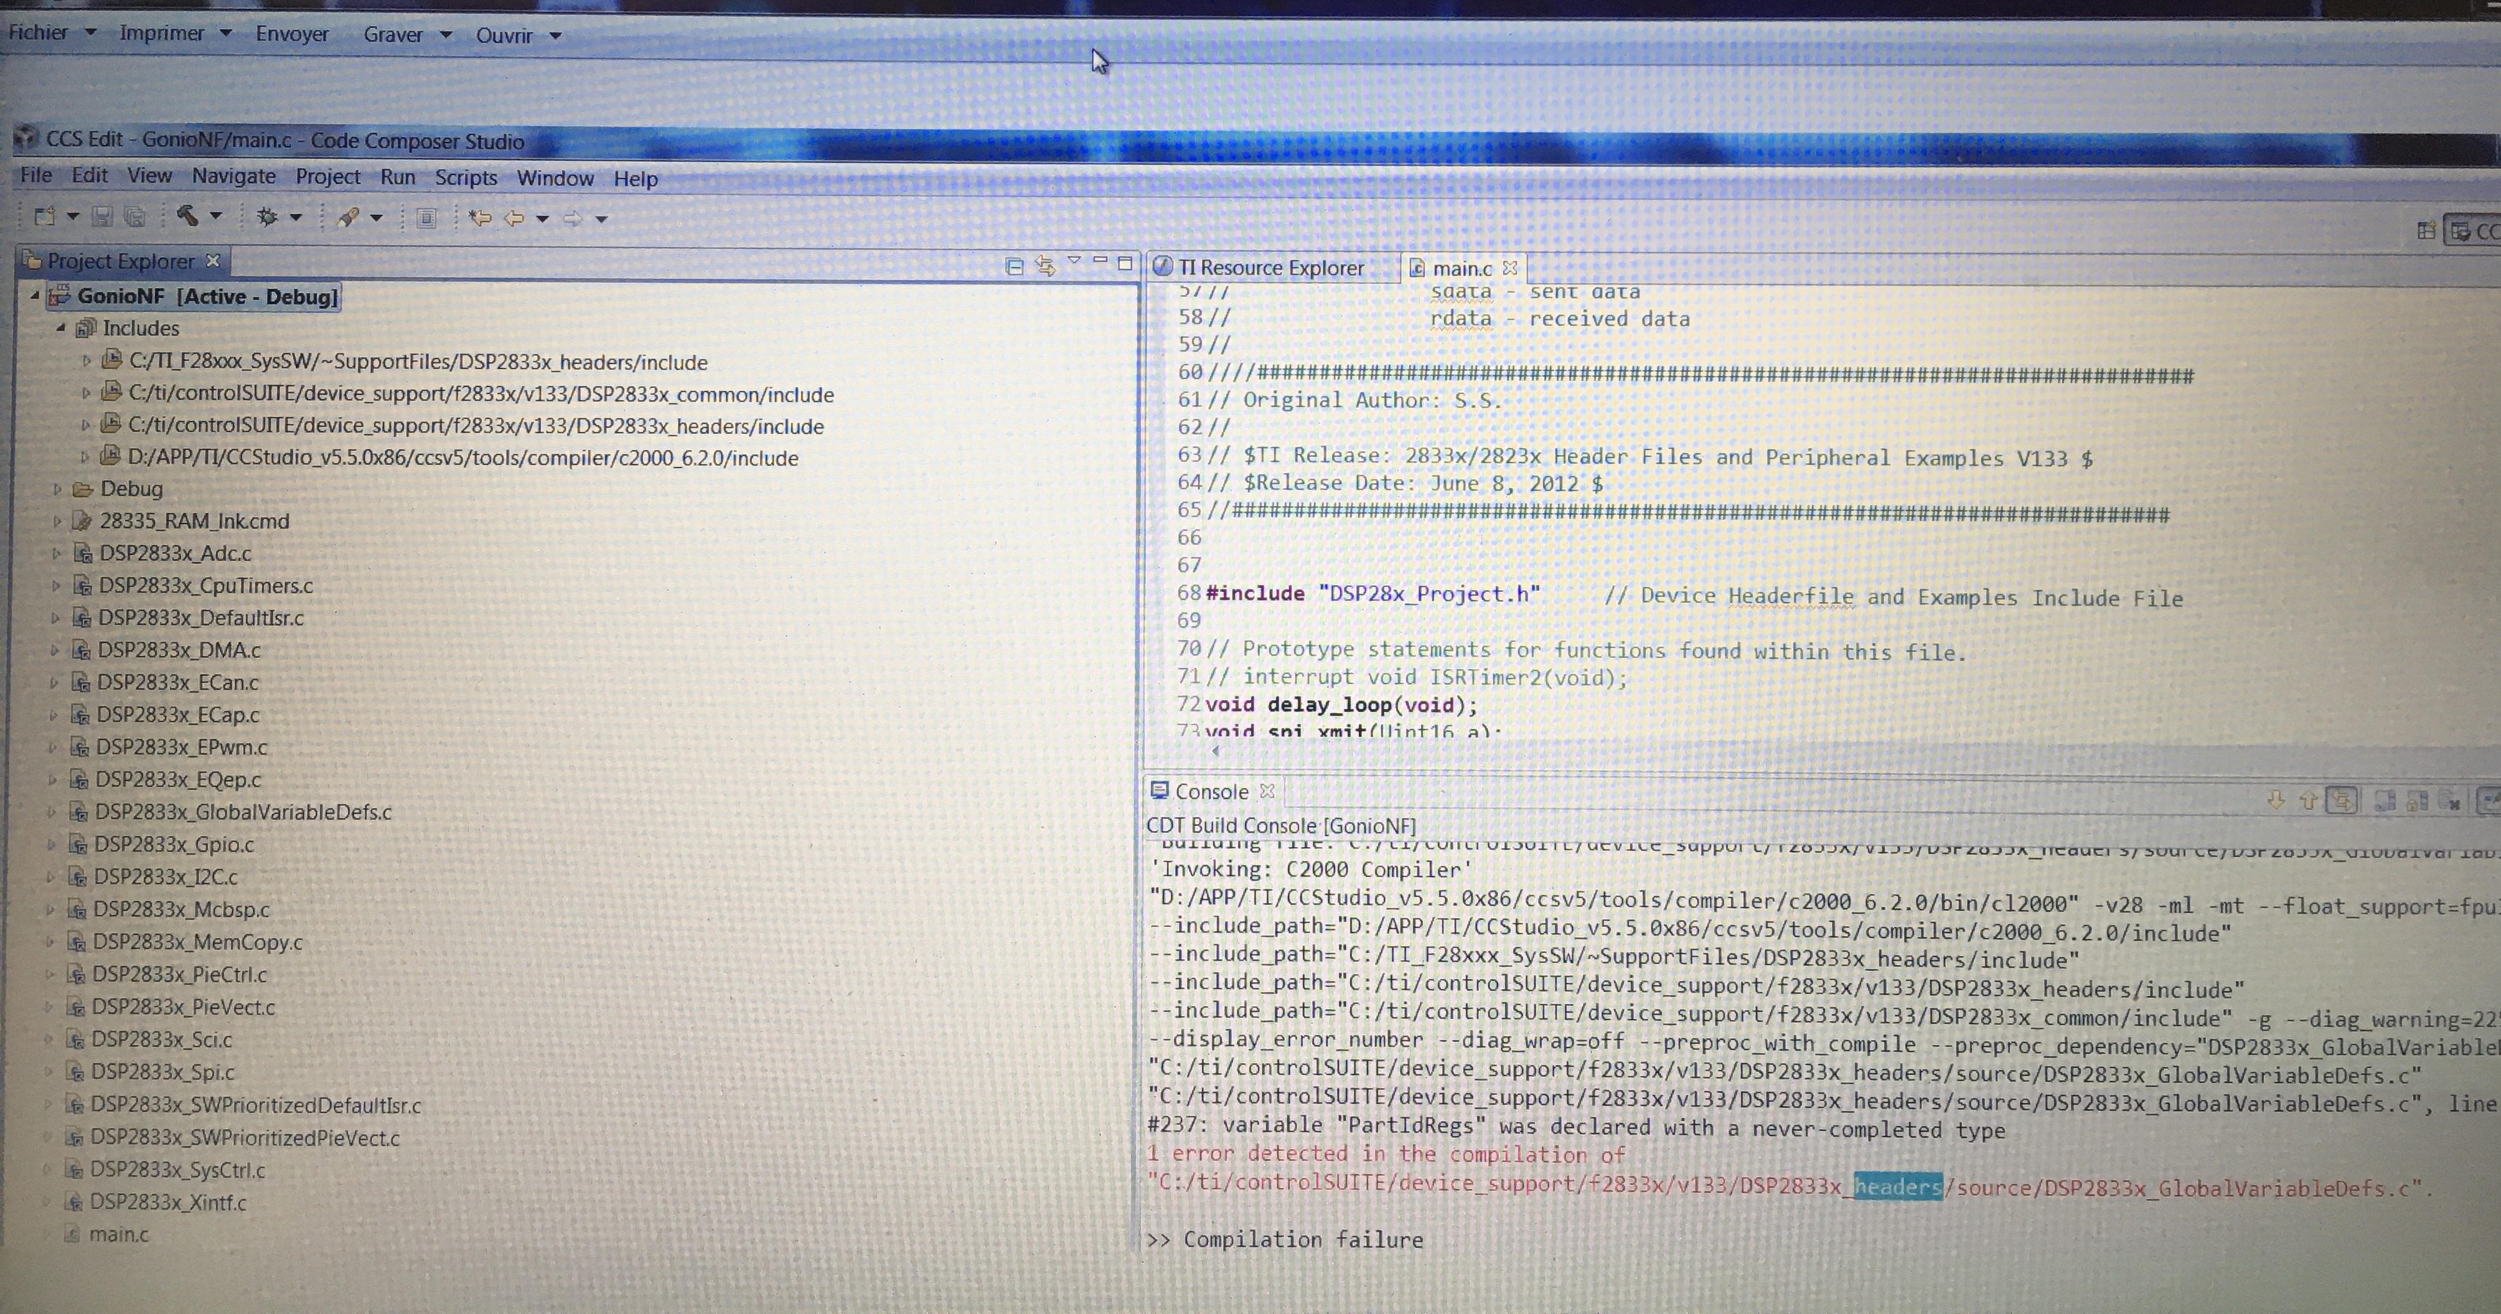
Task: Toggle Link with Editor in Project Explorer
Action: [1044, 265]
